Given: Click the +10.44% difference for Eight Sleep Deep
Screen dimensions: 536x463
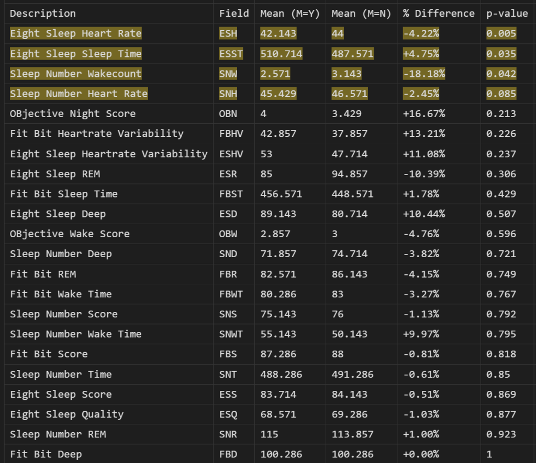Looking at the screenshot, I should click(x=423, y=214).
